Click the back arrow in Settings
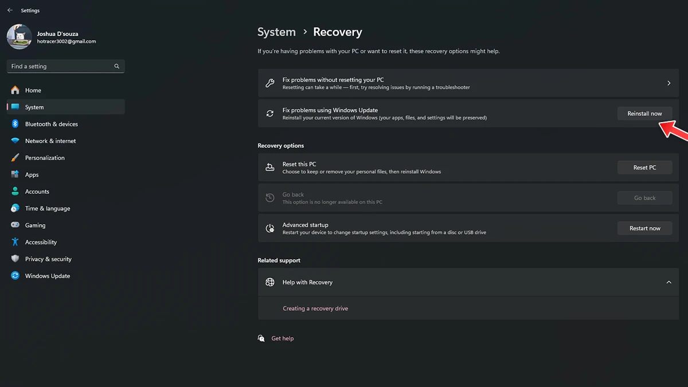The image size is (688, 387). (10, 10)
